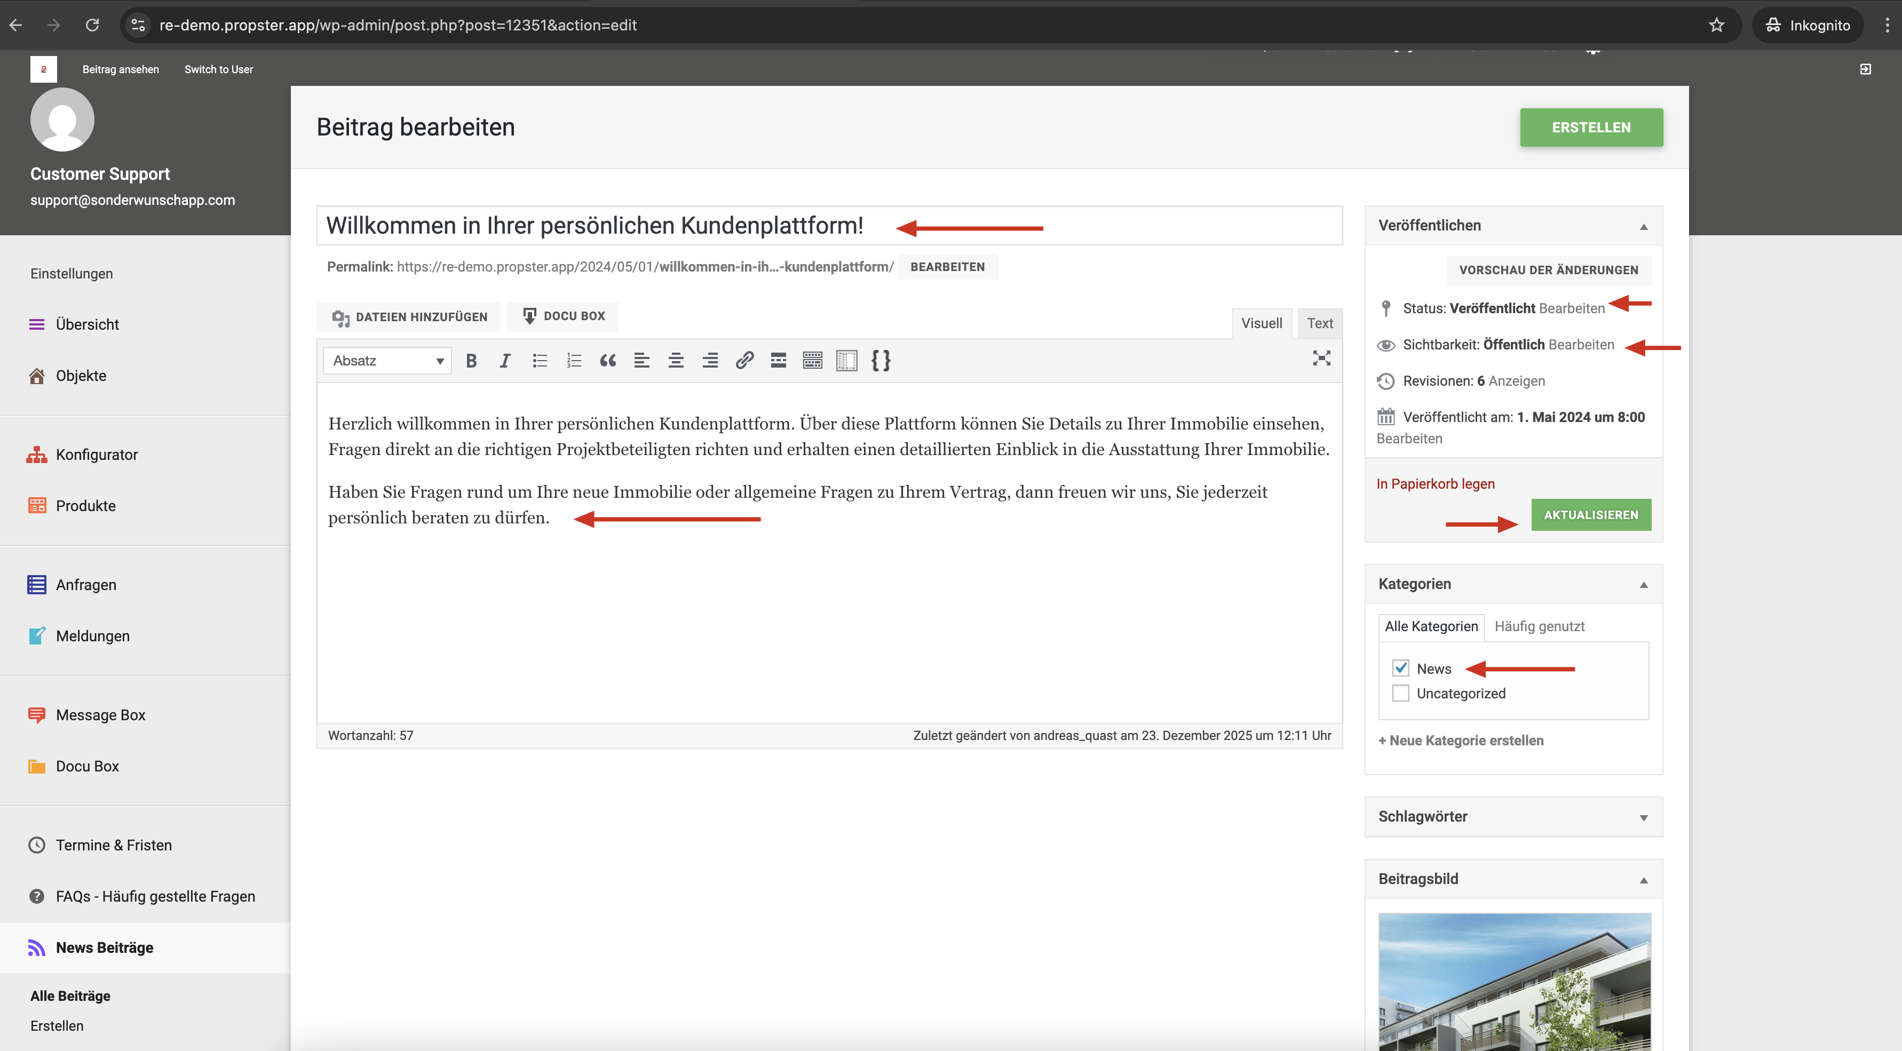This screenshot has height=1051, width=1902.
Task: Click the Aktualisieren button
Action: [x=1590, y=515]
